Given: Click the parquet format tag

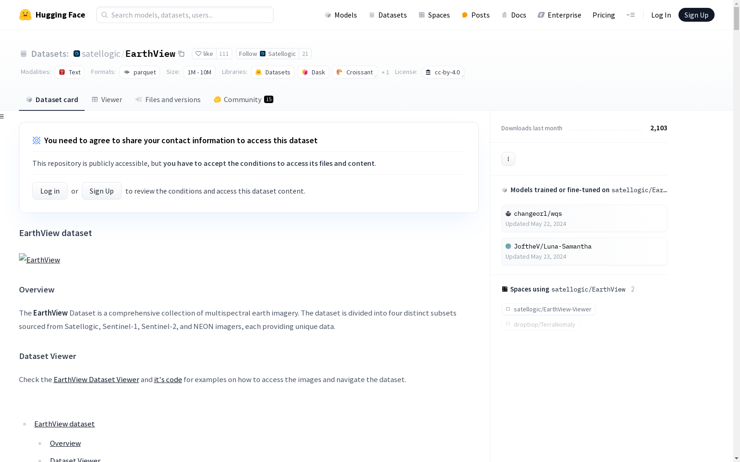Looking at the screenshot, I should click(140, 72).
